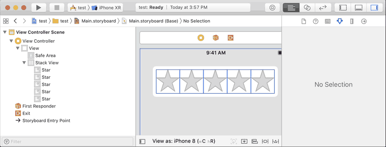386x147 pixels.
Task: Click the First Responder cube in scene dock
Action: click(216, 38)
